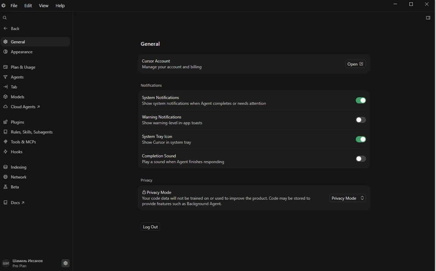
Task: Click the search magnifier icon in sidebar
Action: (5, 18)
